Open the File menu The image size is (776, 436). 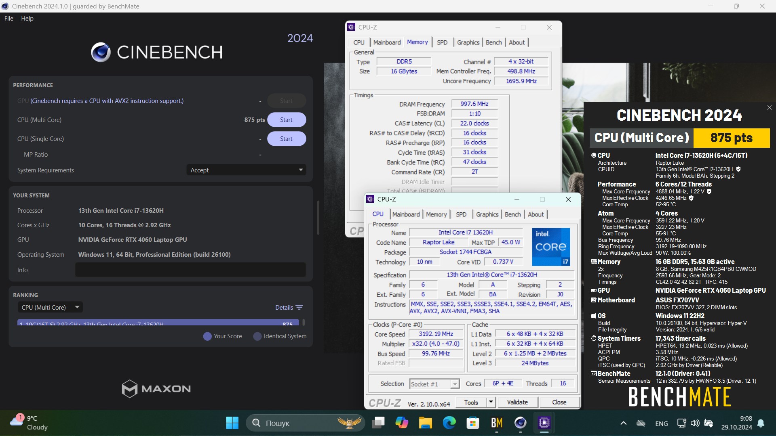point(8,19)
